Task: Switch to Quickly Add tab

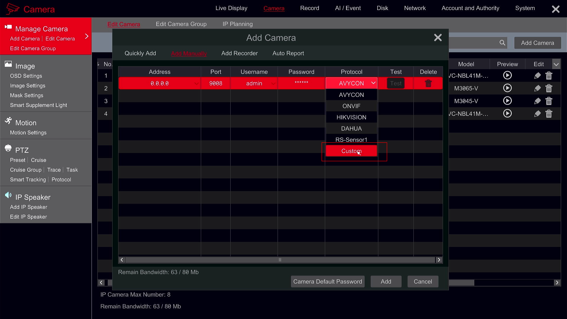Action: point(140,53)
